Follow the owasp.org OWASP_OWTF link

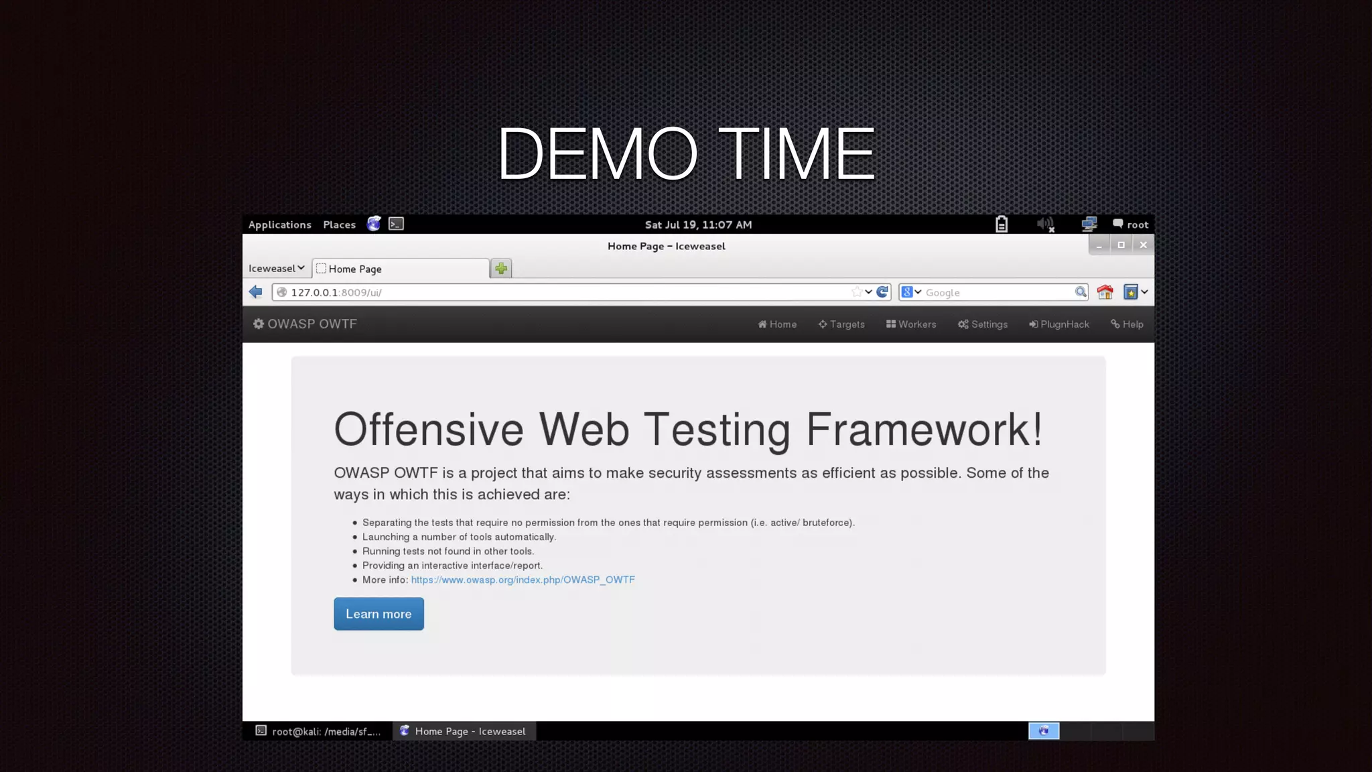[523, 580]
